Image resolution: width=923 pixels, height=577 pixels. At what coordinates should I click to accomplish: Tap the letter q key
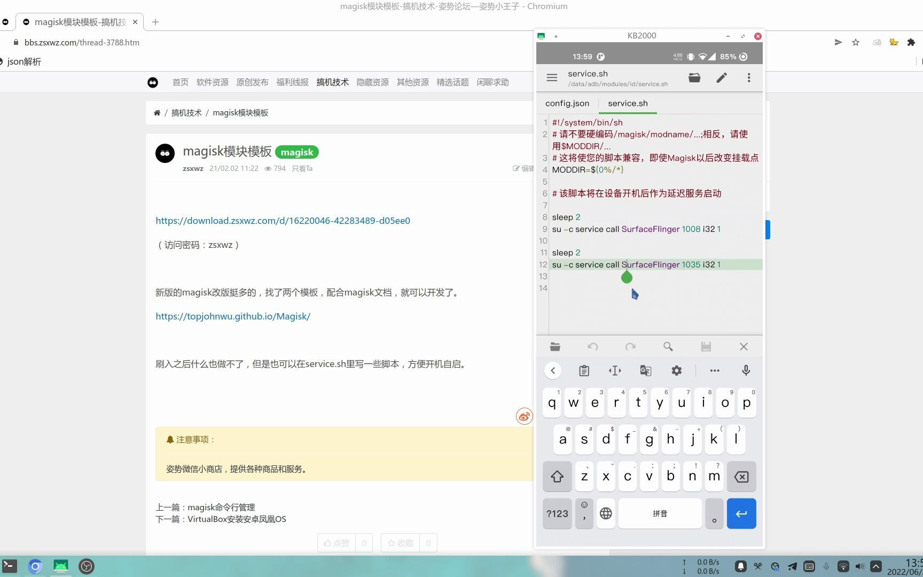click(x=552, y=403)
